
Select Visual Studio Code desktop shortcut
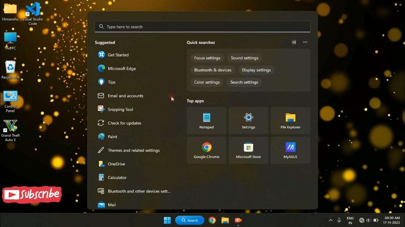(33, 14)
